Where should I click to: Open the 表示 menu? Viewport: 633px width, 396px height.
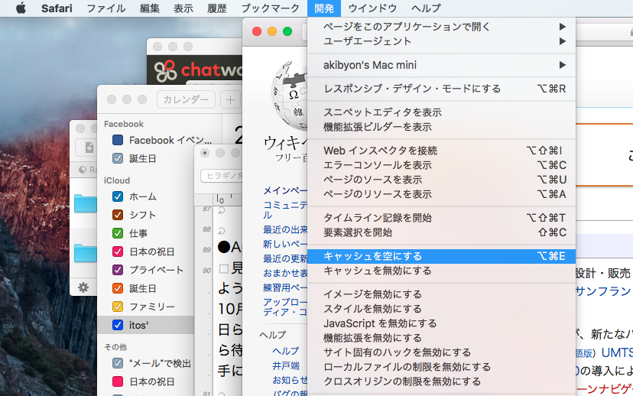(x=183, y=8)
